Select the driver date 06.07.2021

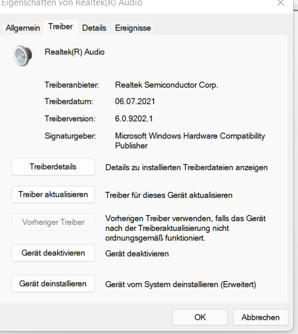point(135,101)
